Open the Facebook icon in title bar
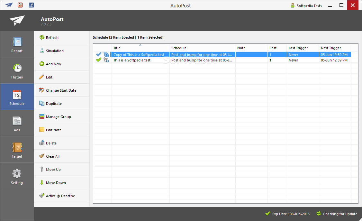The width and height of the screenshot is (362, 221). (31, 5)
